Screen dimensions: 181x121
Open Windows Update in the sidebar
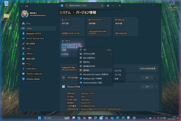click(39, 79)
